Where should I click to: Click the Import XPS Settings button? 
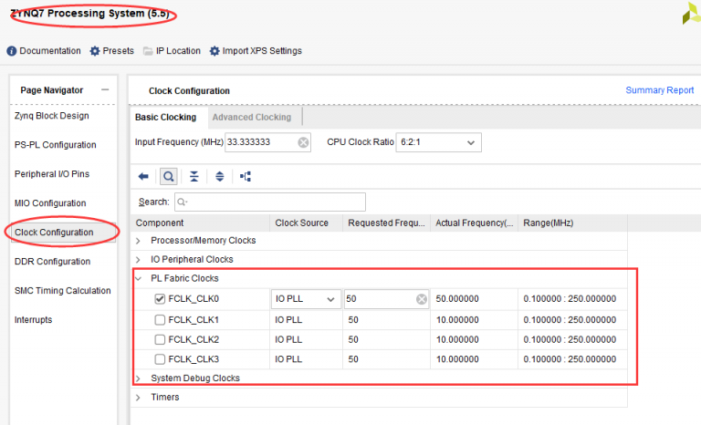coord(256,51)
